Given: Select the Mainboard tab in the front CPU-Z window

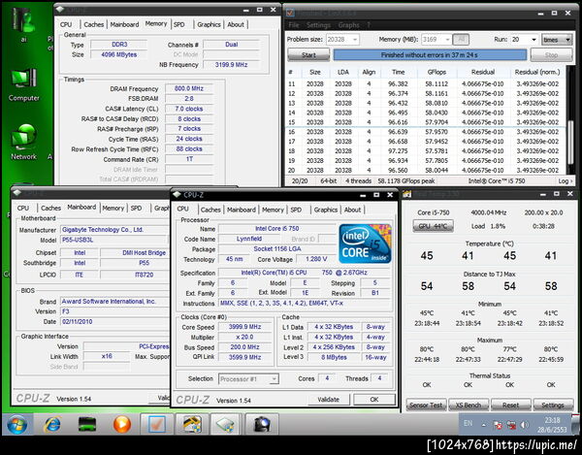Looking at the screenshot, I should (242, 210).
